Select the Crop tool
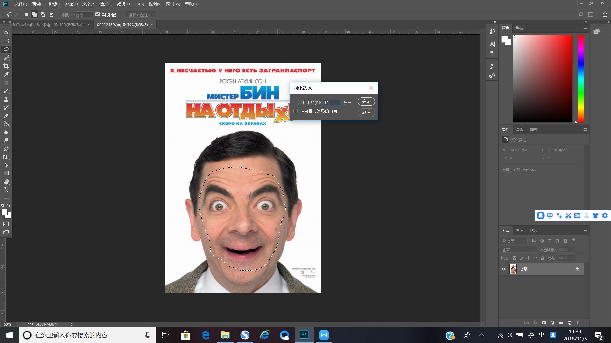611x343 pixels. [6, 66]
